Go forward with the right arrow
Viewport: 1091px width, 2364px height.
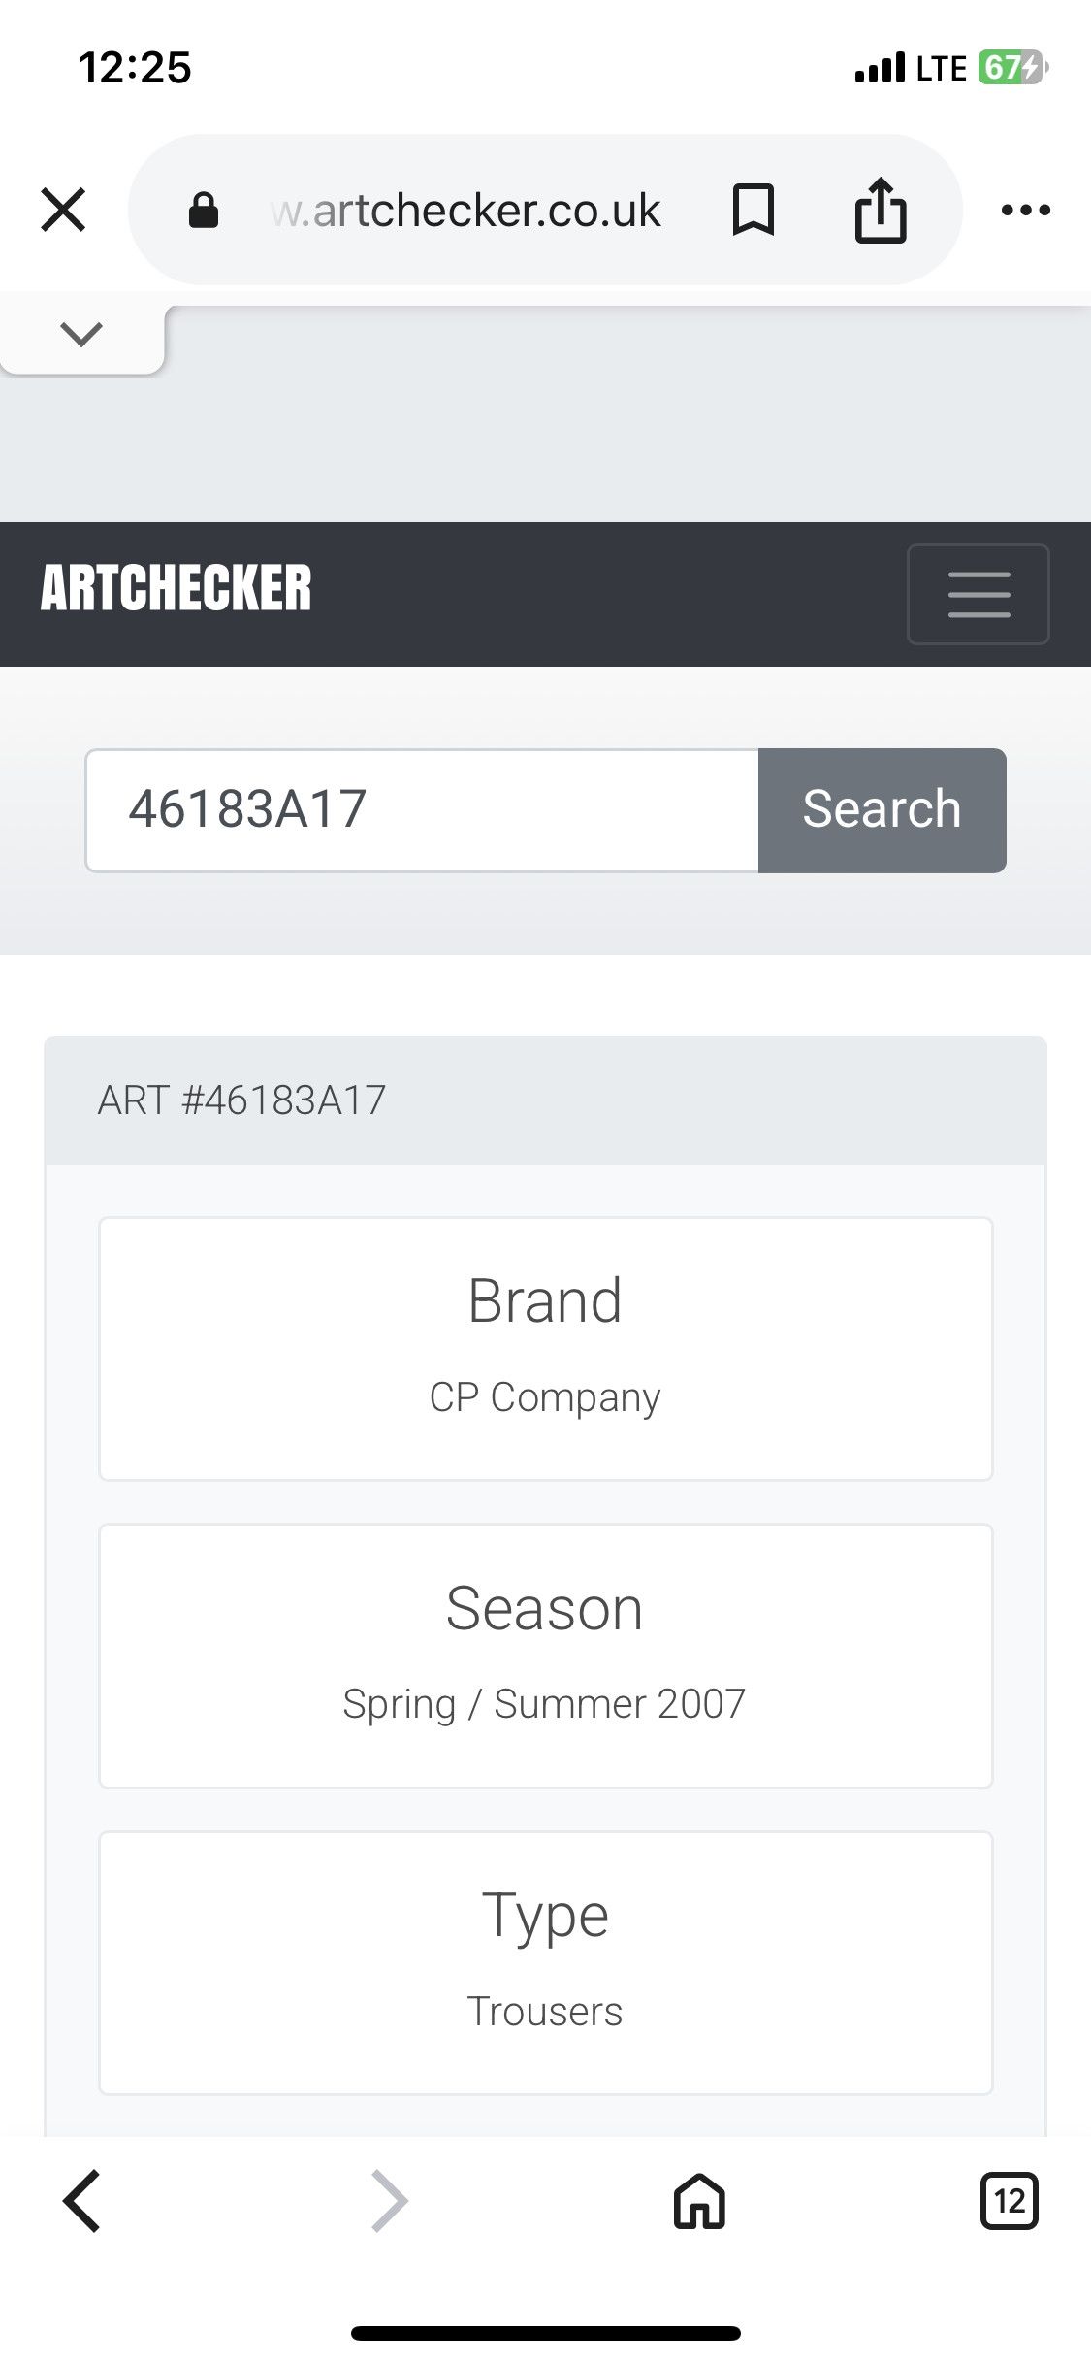tap(390, 2201)
